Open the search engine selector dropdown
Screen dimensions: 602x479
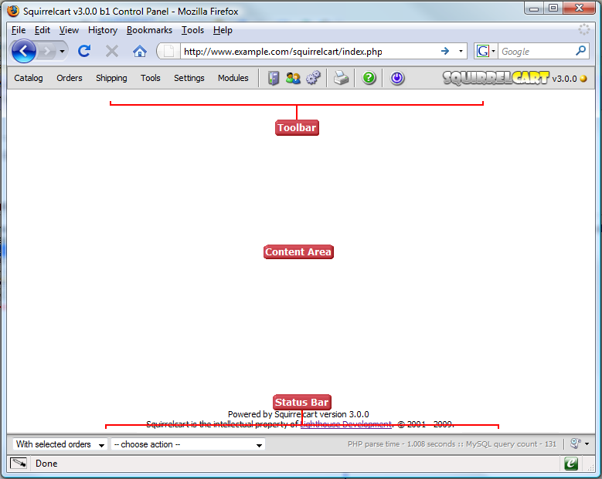coord(486,51)
